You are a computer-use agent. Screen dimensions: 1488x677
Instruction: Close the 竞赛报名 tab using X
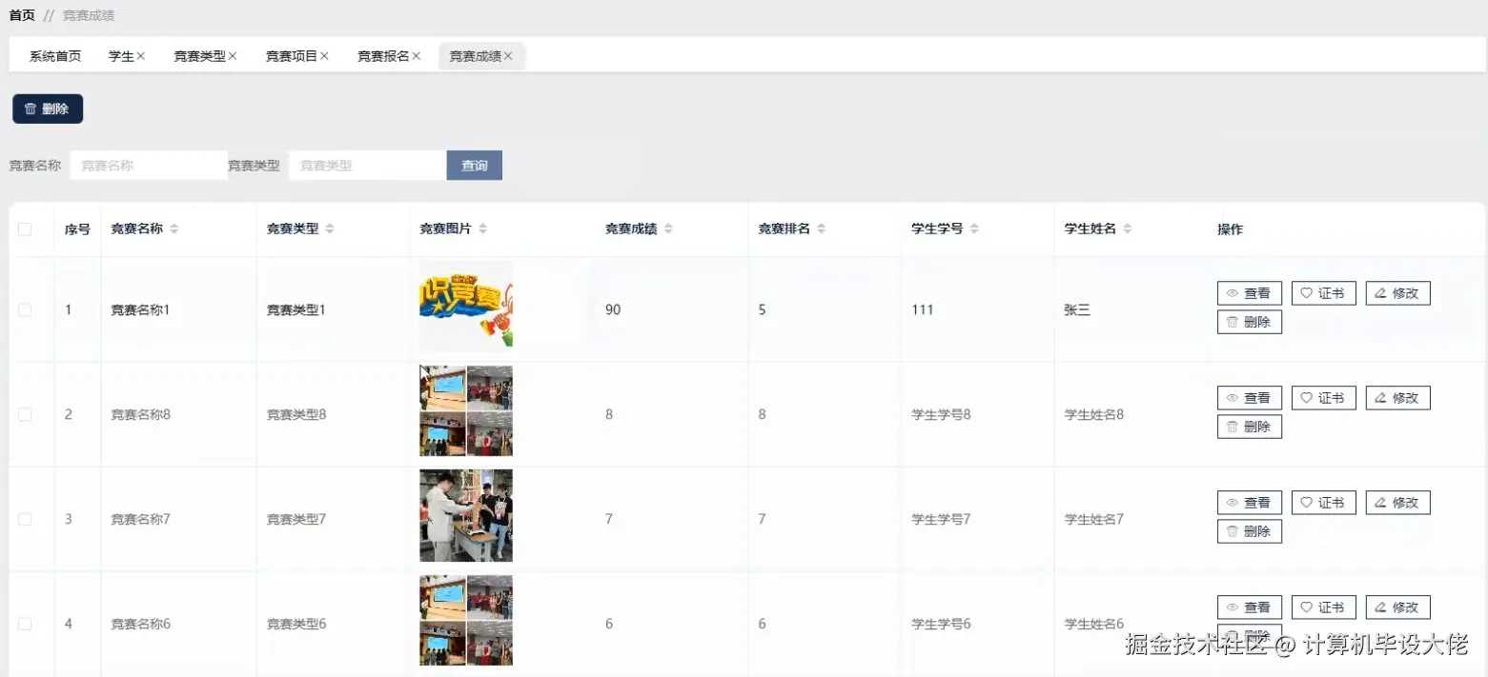417,56
